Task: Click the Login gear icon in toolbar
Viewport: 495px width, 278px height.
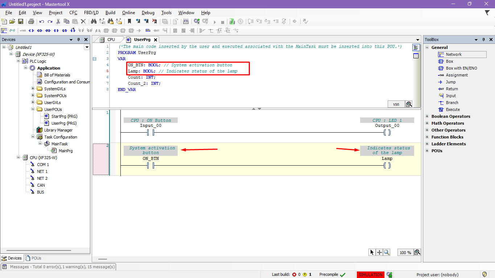Action: point(196,22)
